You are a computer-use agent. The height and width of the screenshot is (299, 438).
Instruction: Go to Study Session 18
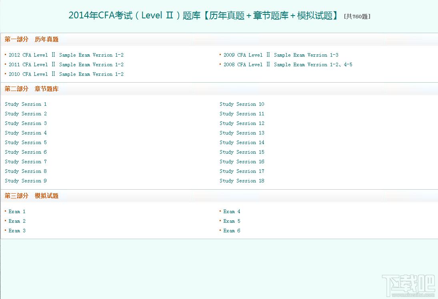click(x=242, y=180)
